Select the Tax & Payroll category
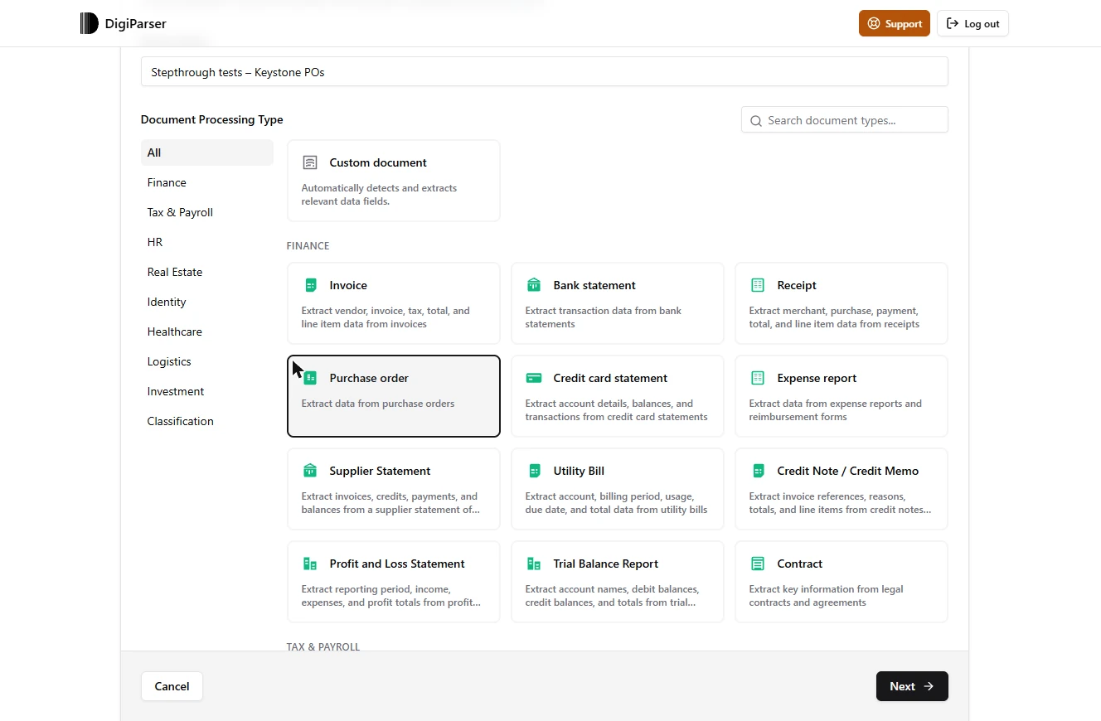This screenshot has width=1101, height=721. (207, 212)
